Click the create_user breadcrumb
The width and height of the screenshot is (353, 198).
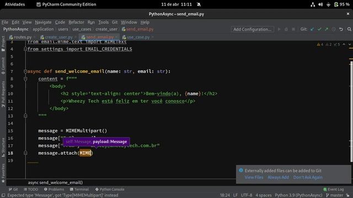106,29
